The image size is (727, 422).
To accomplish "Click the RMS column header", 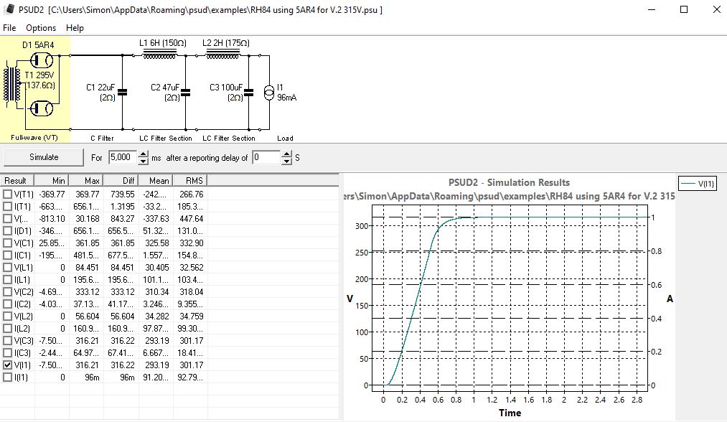I will (190, 180).
